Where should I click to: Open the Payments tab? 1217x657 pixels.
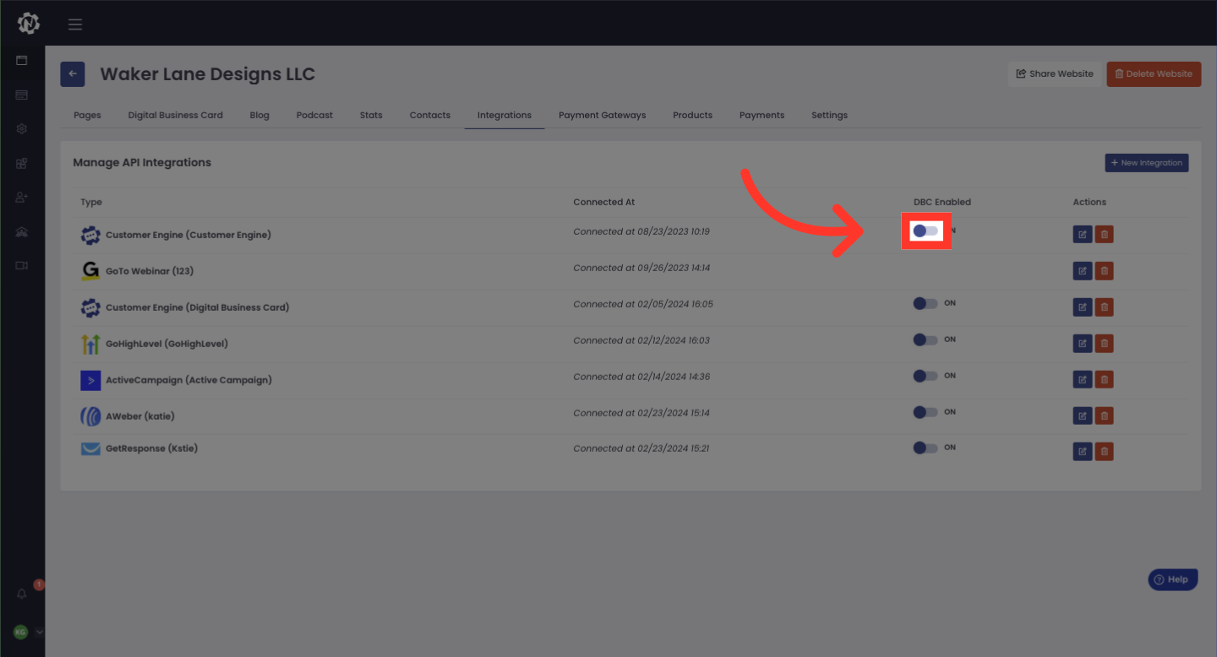pos(761,115)
